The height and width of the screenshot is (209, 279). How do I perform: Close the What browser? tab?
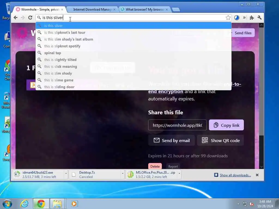coord(167,10)
